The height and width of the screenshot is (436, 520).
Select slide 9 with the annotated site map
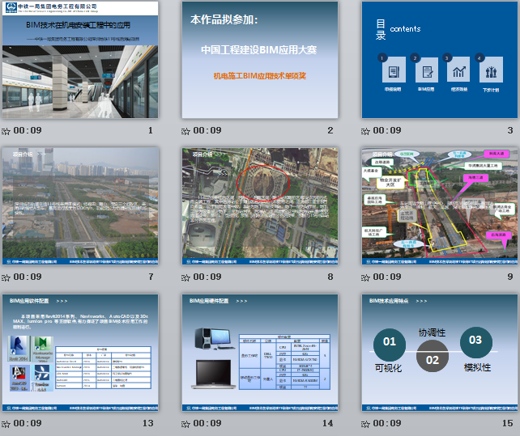(438, 206)
